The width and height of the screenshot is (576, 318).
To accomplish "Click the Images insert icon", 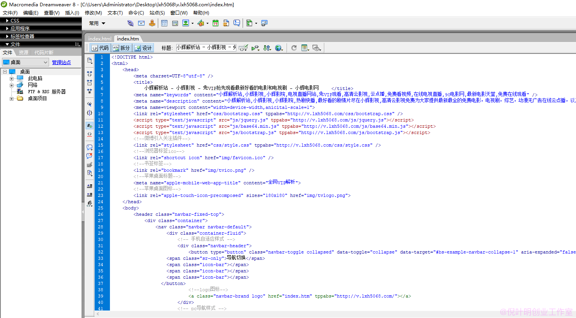I will tap(186, 23).
